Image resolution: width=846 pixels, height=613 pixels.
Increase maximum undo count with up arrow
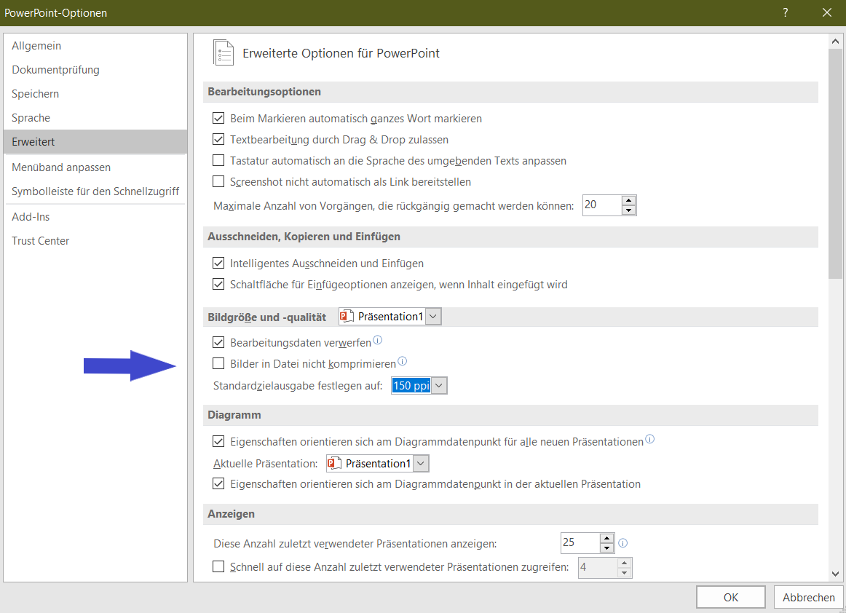point(629,200)
